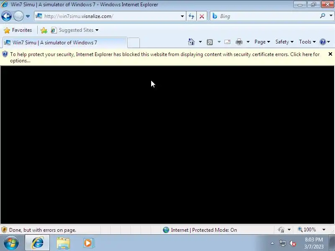Open a new blank tab
The image size is (335, 251).
coord(134,43)
